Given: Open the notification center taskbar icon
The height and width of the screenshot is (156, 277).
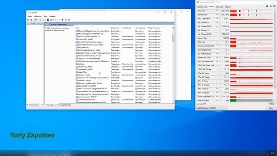Looking at the screenshot, I should 272,153.
